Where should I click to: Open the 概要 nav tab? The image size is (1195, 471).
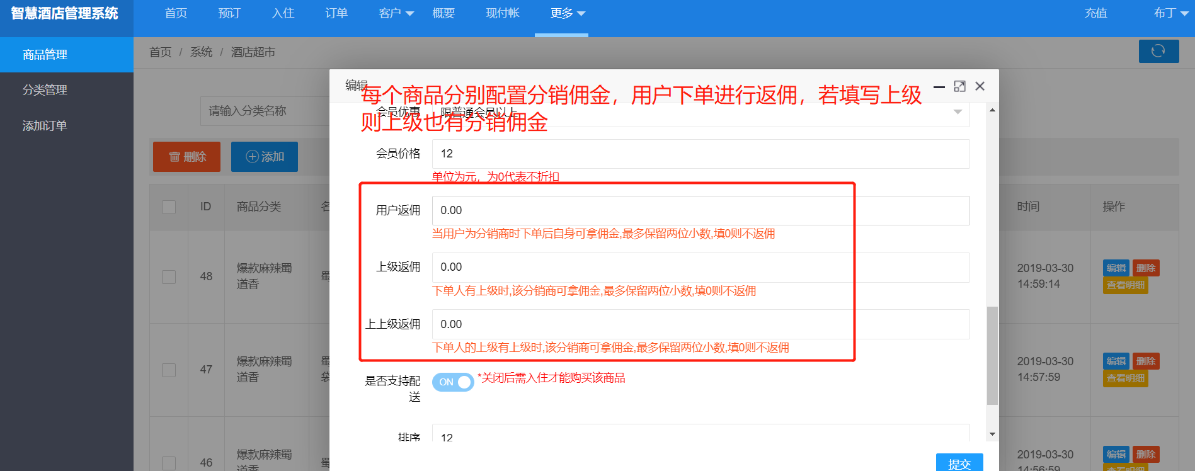click(x=443, y=13)
